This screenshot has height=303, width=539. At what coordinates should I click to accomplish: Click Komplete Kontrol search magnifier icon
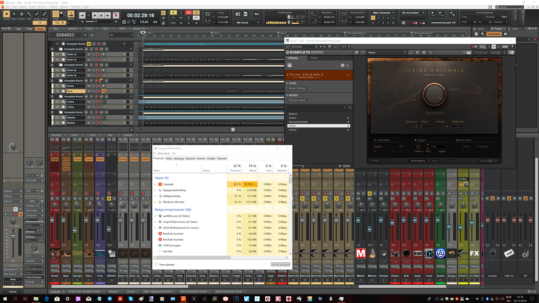tap(357, 53)
